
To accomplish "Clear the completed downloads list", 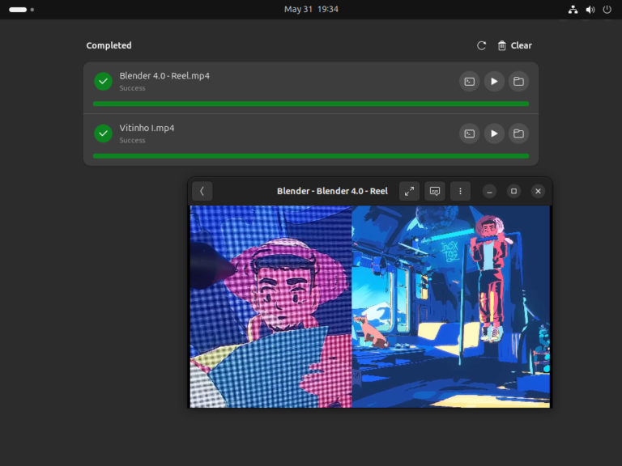I will 514,46.
